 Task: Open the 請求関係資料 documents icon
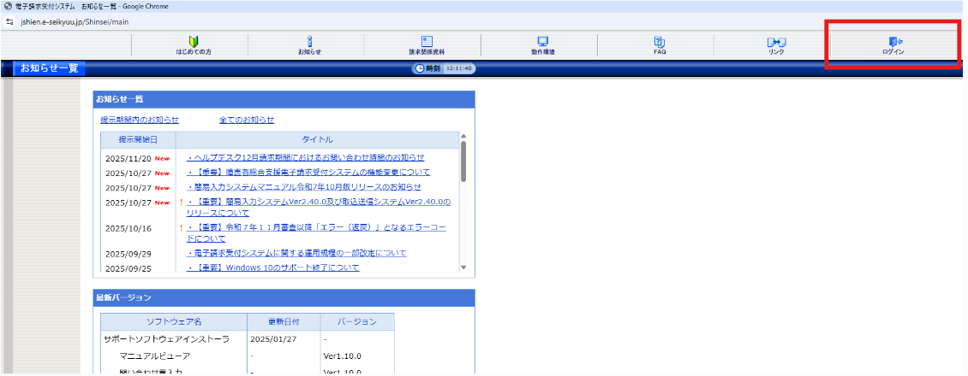tap(426, 42)
